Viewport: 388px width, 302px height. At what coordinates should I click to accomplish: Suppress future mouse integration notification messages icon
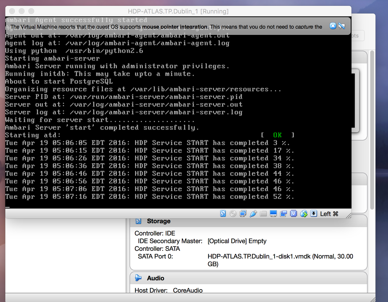coord(342,26)
